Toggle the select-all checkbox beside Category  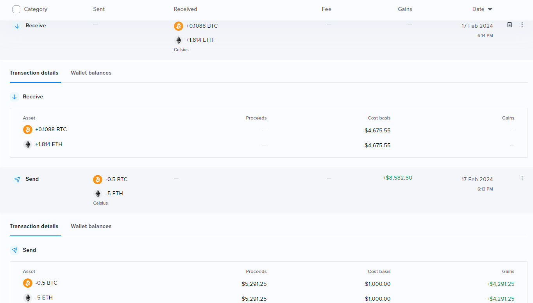pos(16,9)
